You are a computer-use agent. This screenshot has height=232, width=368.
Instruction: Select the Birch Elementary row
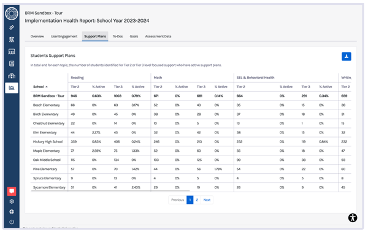tap(191, 114)
